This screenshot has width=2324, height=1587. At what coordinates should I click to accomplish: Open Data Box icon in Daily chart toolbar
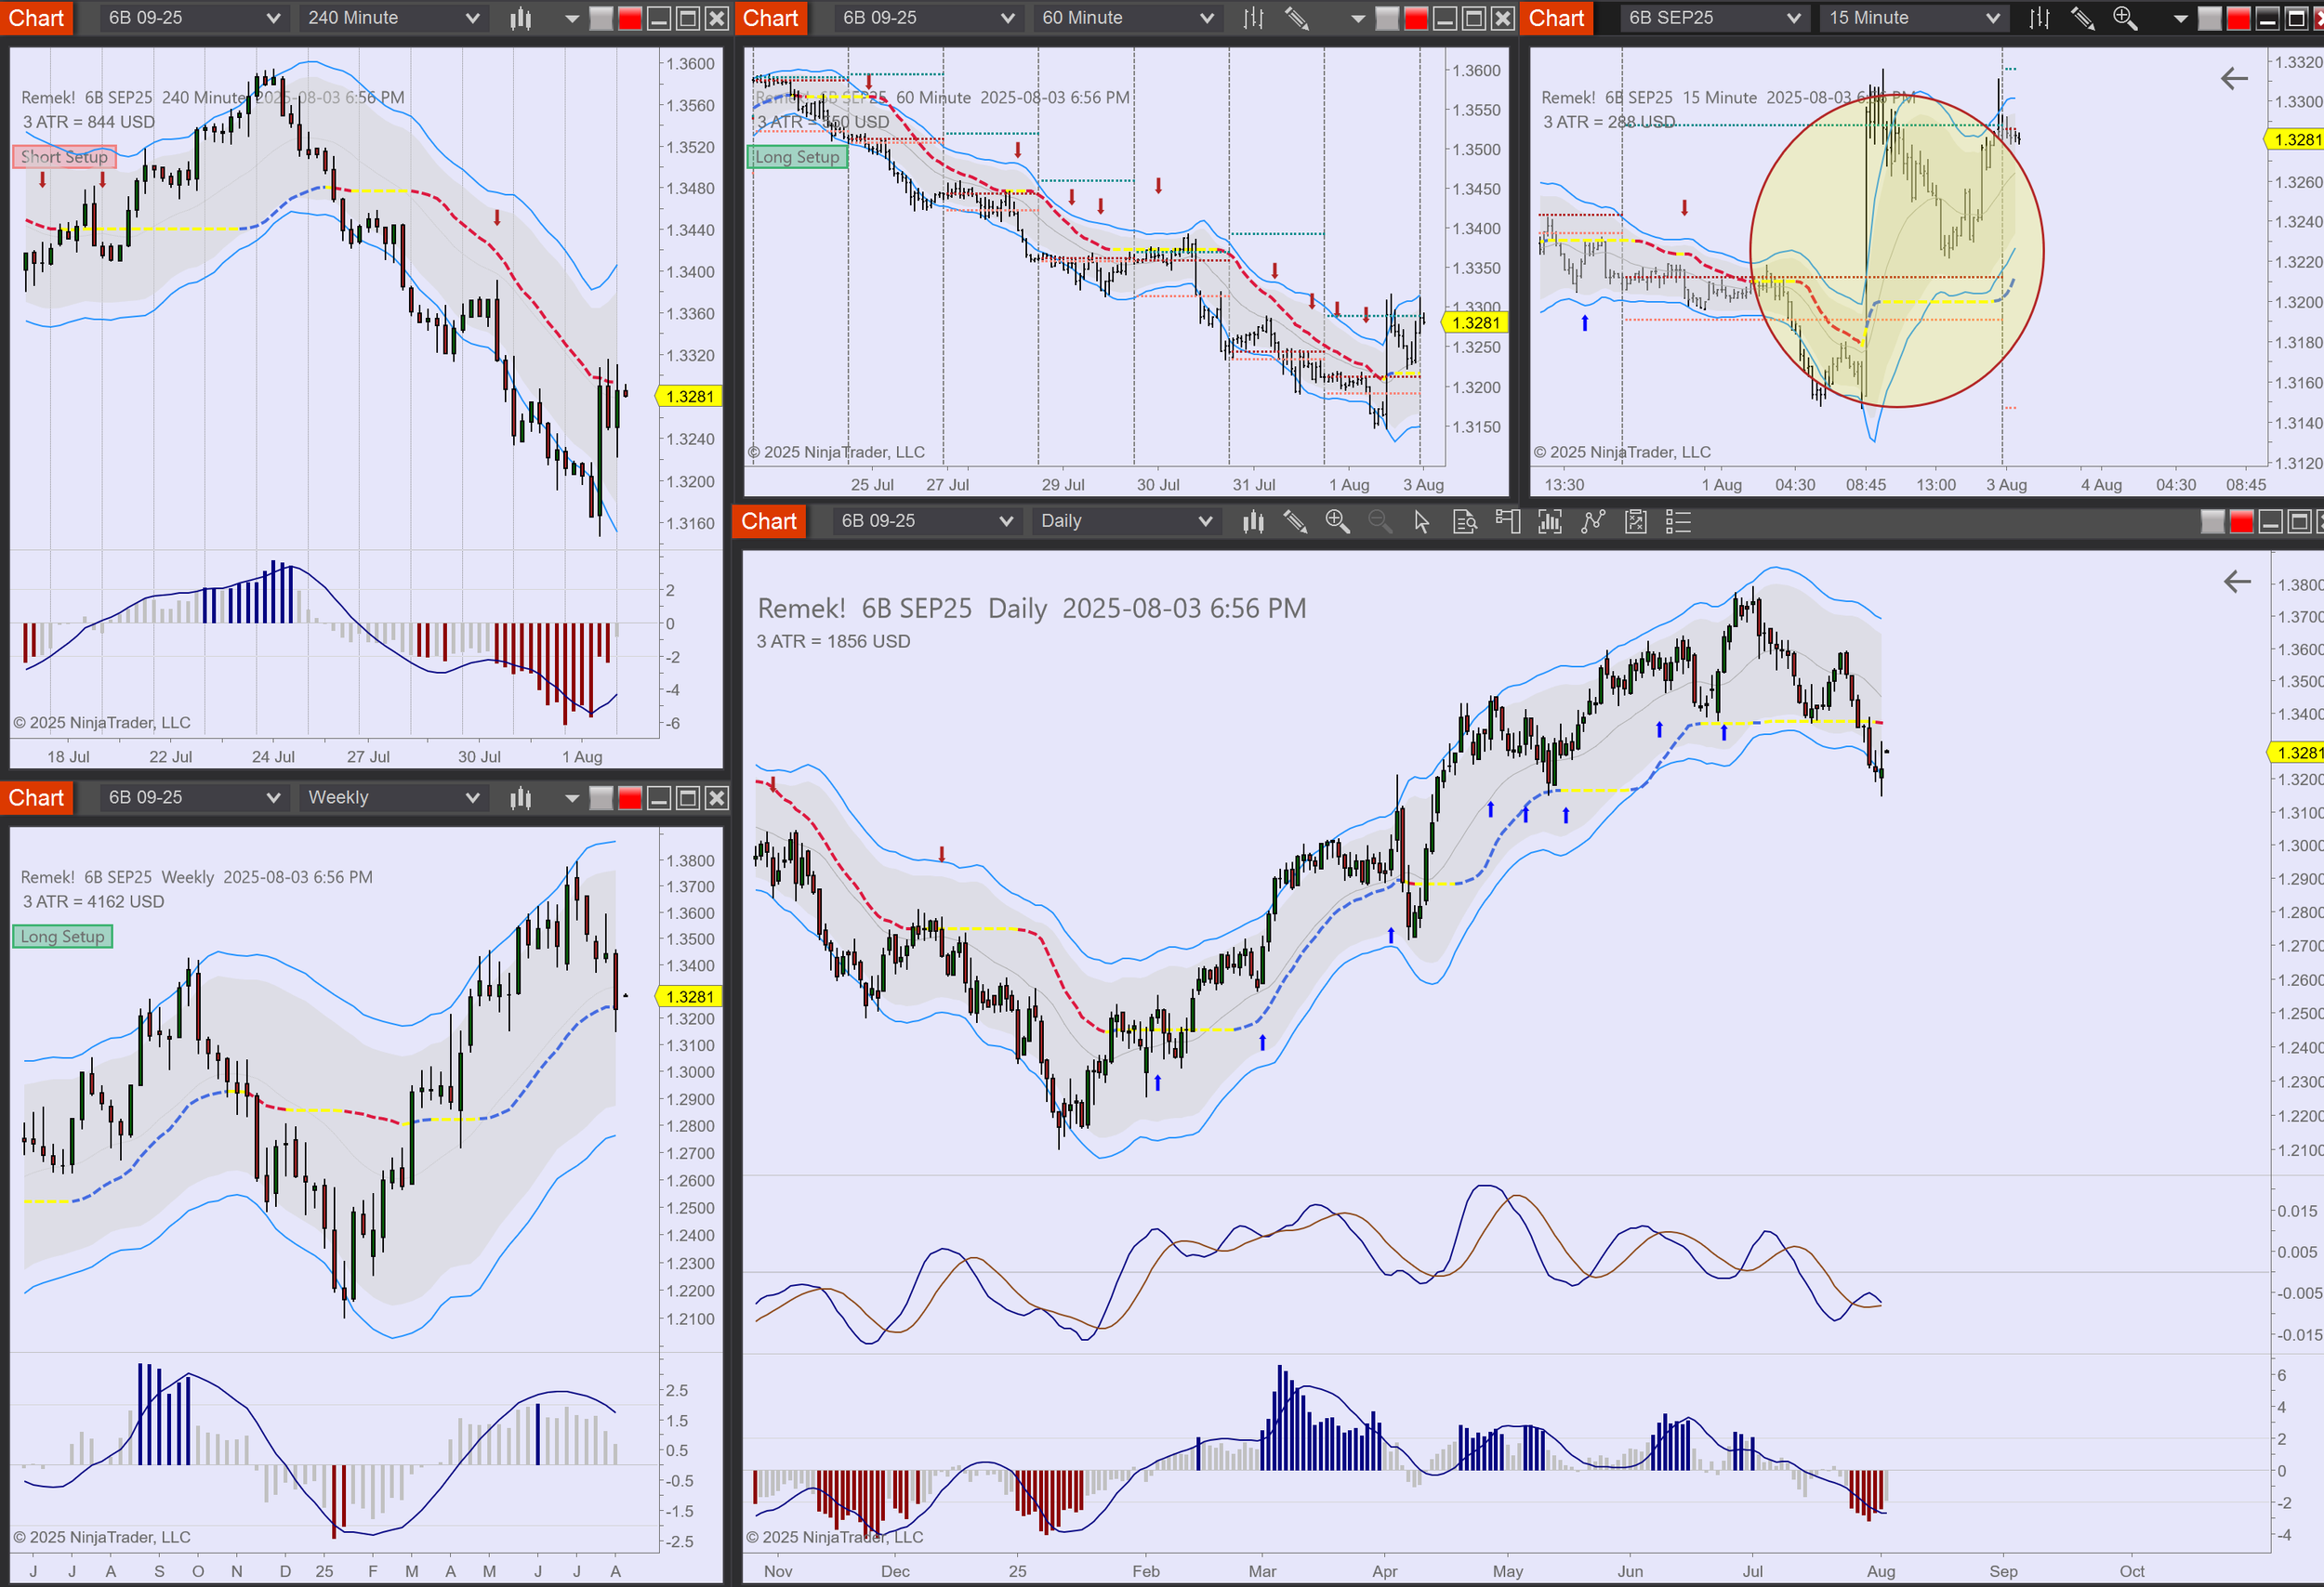(x=1464, y=521)
